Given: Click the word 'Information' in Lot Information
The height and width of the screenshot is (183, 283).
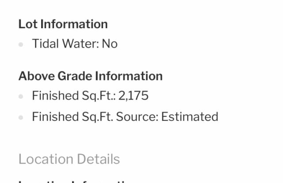Looking at the screenshot, I should click(x=74, y=24).
